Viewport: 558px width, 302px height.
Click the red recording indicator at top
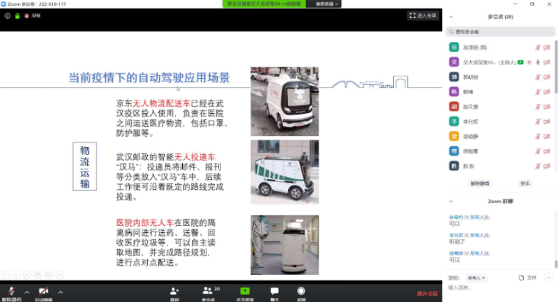coord(27,16)
